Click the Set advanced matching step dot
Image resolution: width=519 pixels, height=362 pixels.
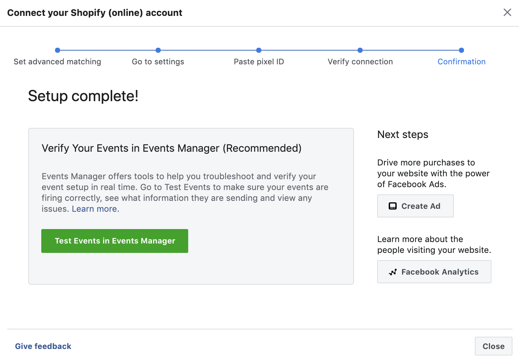[57, 50]
